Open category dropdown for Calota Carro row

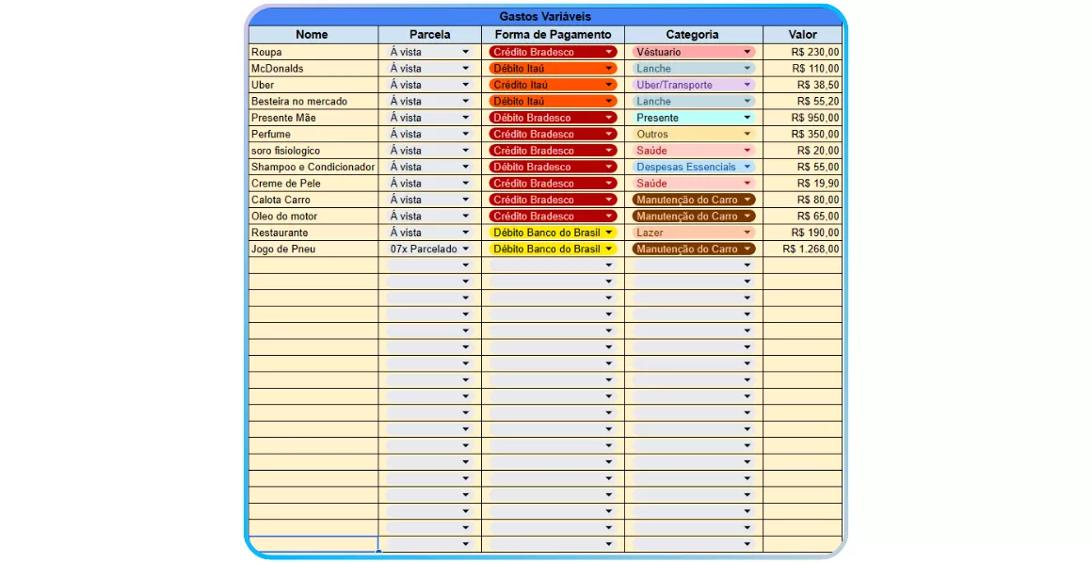pyautogui.click(x=747, y=201)
